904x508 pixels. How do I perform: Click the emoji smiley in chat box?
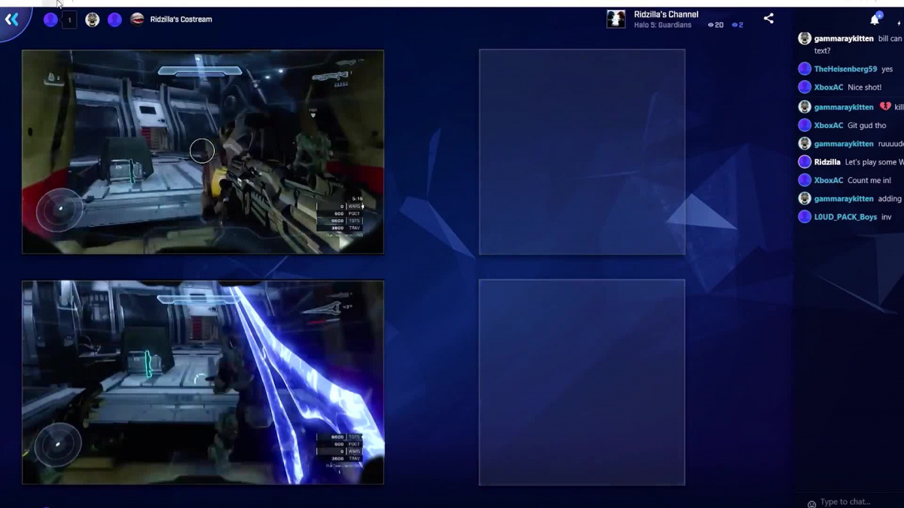(x=811, y=503)
